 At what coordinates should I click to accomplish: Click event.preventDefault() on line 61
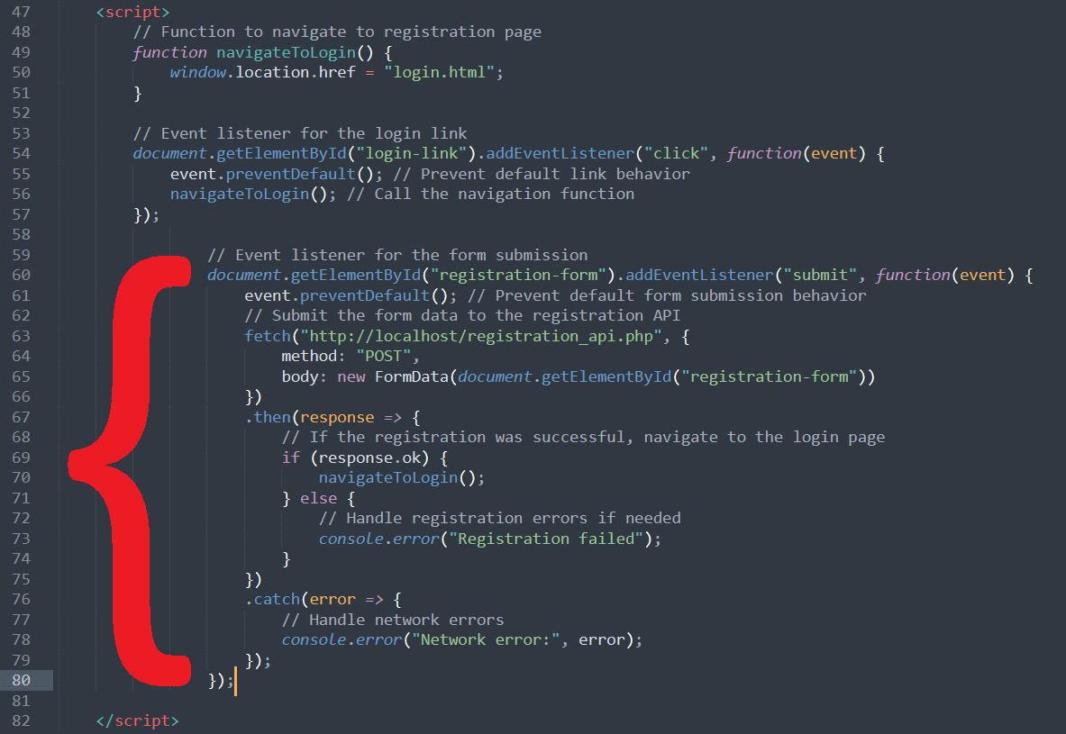pyautogui.click(x=351, y=295)
